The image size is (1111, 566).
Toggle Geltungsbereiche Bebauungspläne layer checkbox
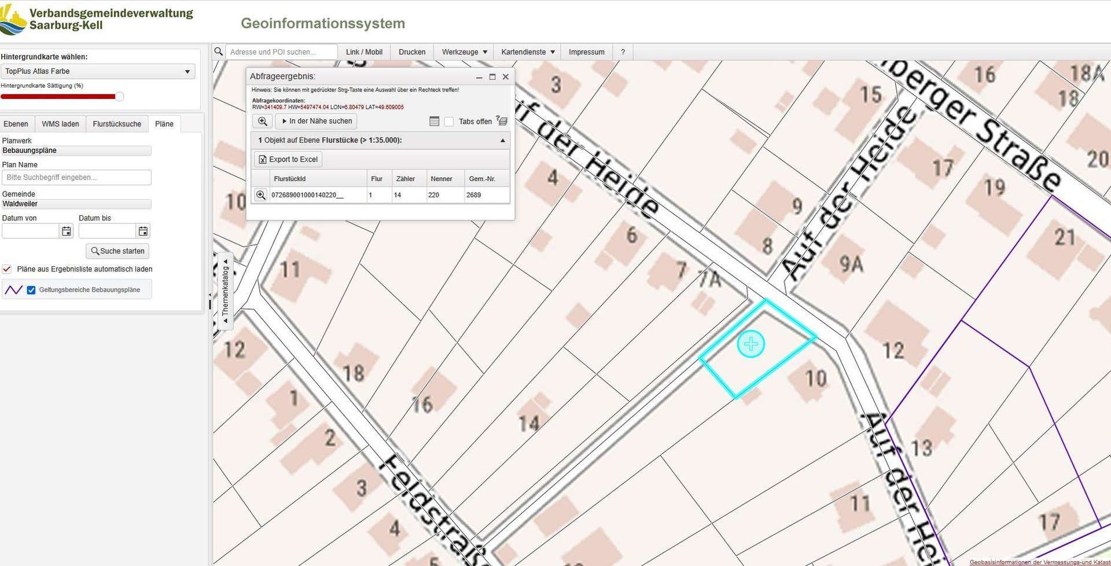click(31, 290)
